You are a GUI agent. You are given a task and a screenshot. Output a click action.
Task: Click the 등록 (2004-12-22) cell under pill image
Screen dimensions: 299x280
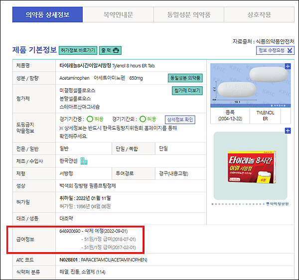[230, 116]
